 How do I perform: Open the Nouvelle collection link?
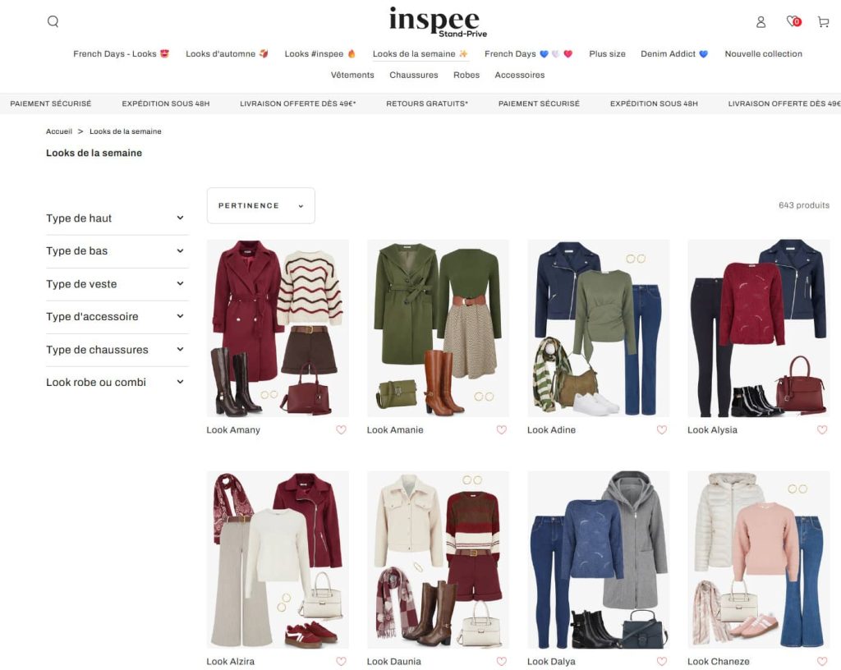(763, 54)
